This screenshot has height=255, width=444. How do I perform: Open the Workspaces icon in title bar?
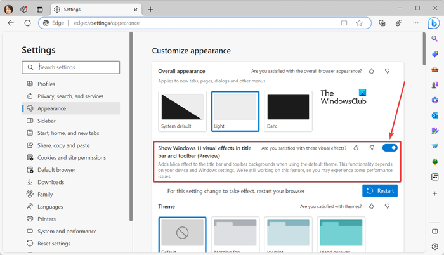(x=24, y=10)
